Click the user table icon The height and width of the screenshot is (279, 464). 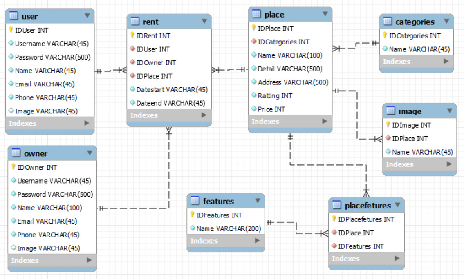[x=13, y=15]
